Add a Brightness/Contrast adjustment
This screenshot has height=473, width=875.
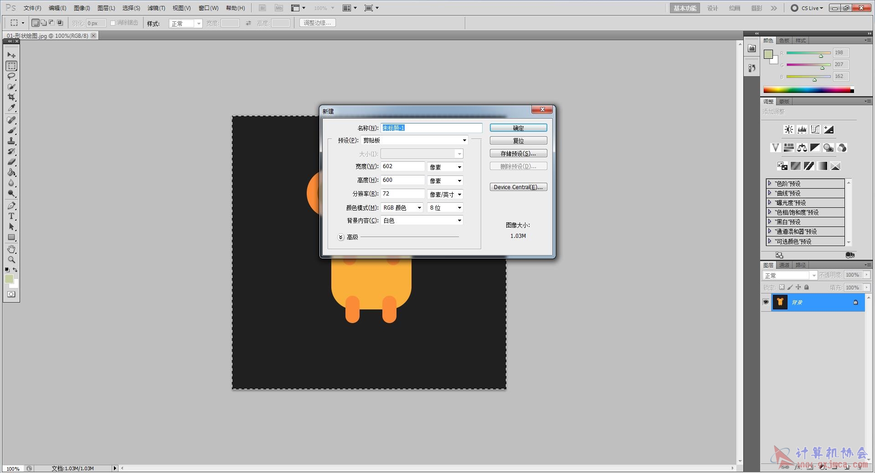click(788, 129)
